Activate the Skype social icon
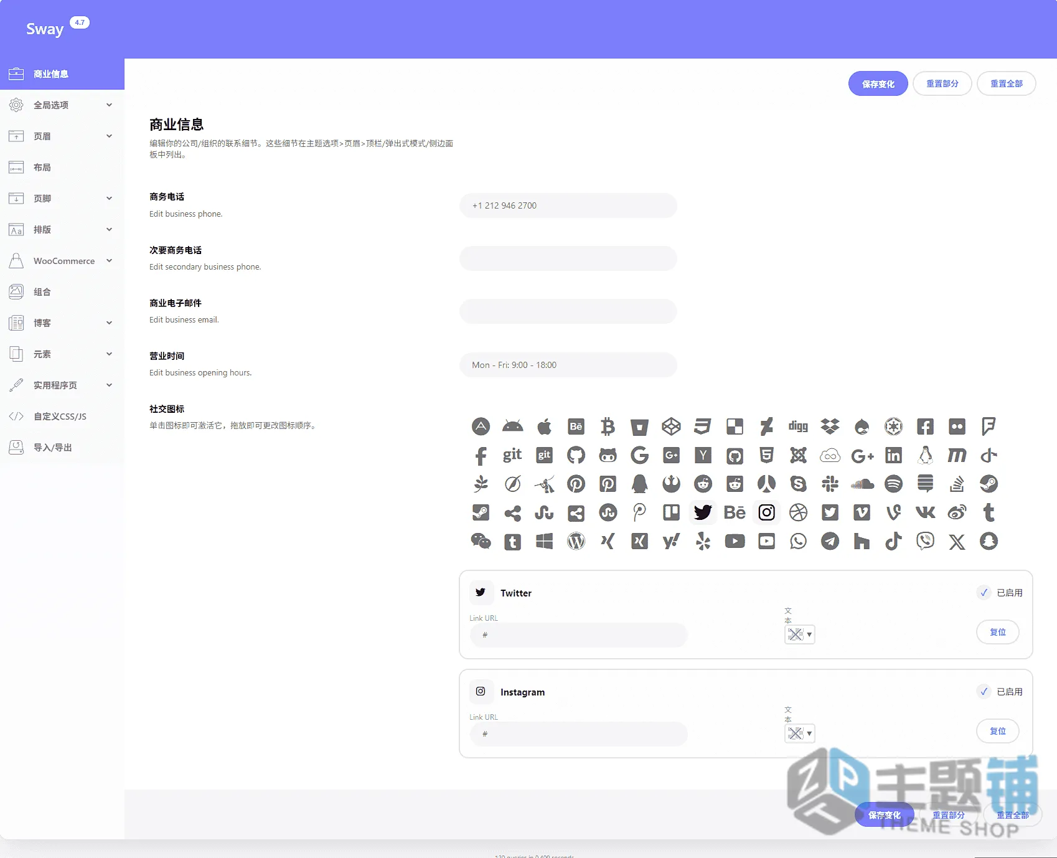Viewport: 1057px width, 858px height. (798, 484)
